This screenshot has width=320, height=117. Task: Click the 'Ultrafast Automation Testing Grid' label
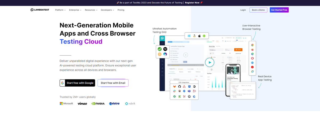[x=165, y=30]
